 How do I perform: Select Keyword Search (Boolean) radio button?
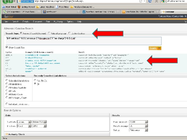[x=21, y=33]
